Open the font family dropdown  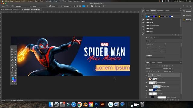[x=23, y=6]
